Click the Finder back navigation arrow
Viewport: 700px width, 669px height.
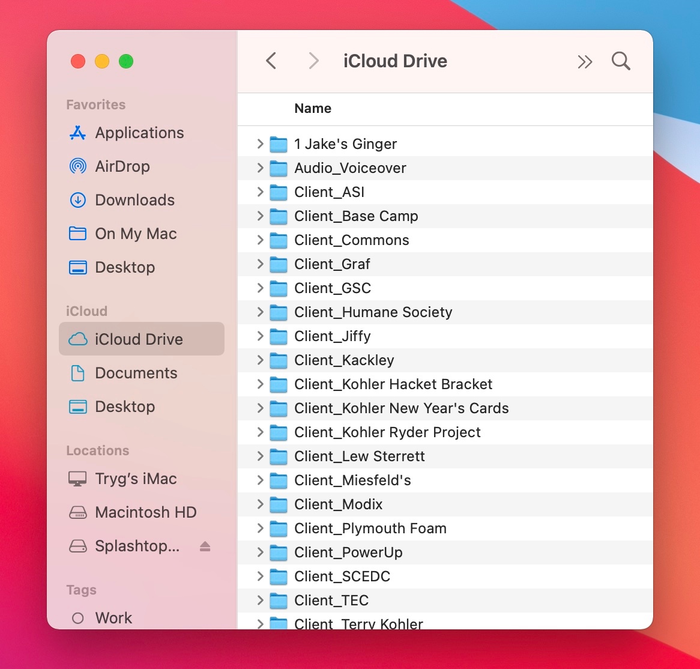[271, 61]
